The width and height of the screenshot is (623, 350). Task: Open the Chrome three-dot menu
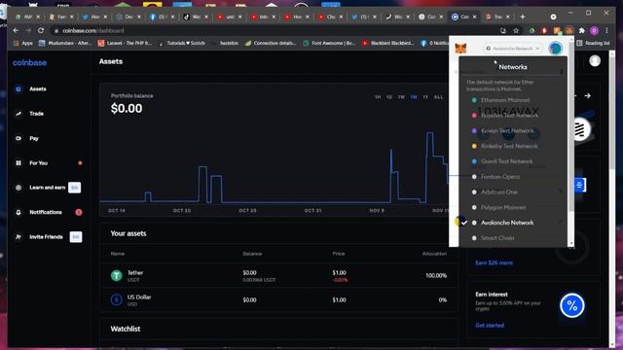point(606,30)
